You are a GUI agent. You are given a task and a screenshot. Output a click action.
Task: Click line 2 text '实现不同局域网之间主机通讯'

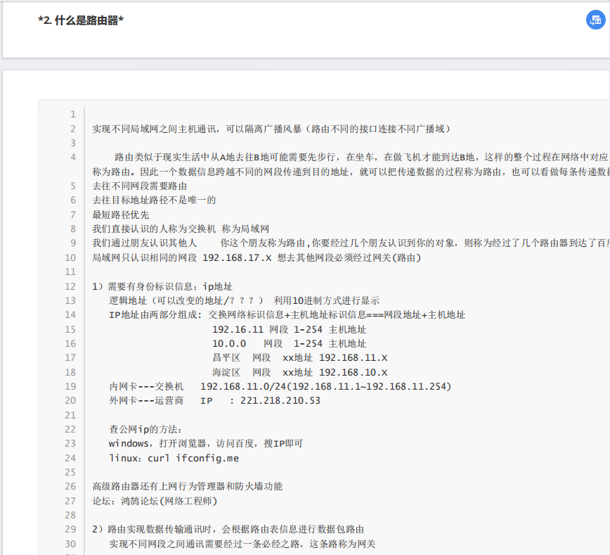tap(155, 129)
